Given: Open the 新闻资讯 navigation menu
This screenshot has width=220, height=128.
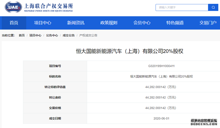Looking at the screenshot, I should [76, 23].
